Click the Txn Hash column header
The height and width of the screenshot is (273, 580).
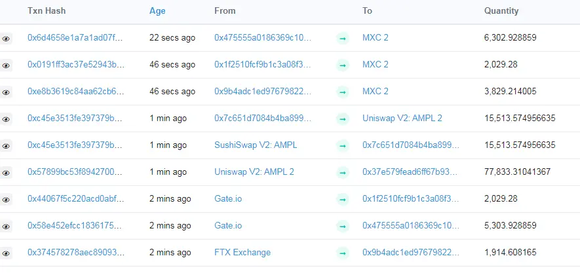point(47,10)
